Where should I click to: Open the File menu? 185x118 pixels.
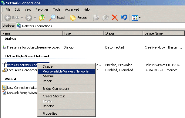8,9
